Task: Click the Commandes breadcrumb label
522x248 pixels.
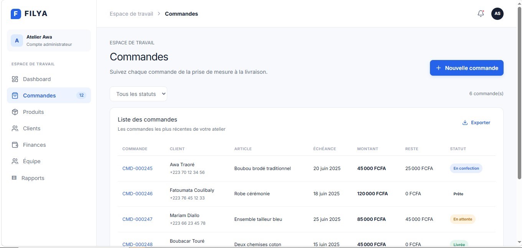Action: 181,14
